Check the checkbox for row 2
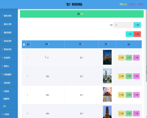Screen dimensions: 147x118 coord(24,76)
